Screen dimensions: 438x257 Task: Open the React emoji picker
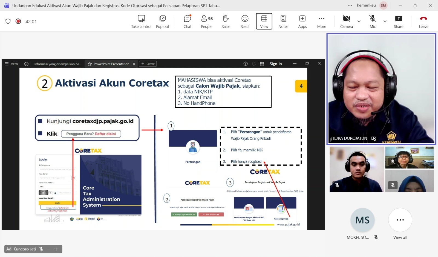tap(245, 21)
